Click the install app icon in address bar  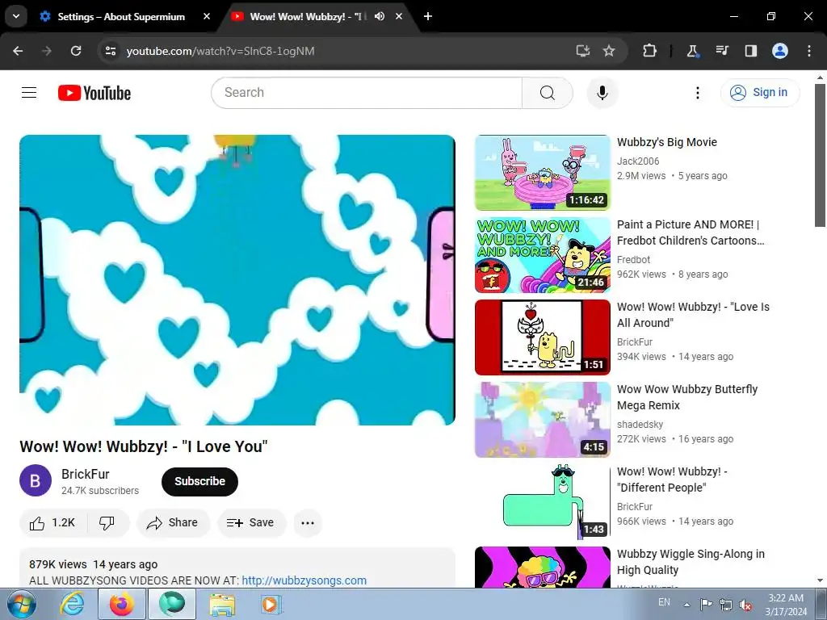(582, 51)
